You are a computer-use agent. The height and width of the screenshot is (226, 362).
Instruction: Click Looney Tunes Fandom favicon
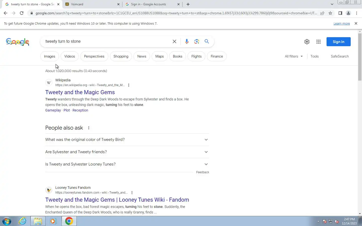click(x=49, y=190)
